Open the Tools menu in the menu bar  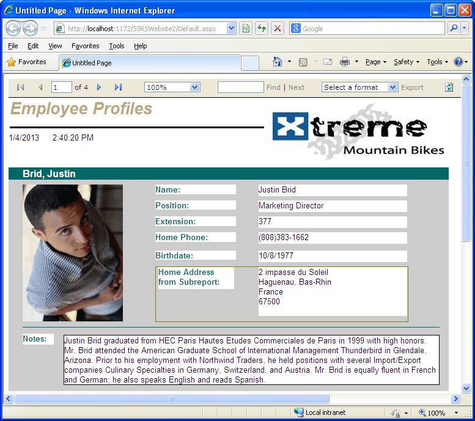[117, 46]
